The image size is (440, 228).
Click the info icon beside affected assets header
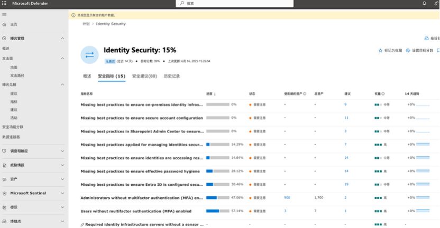[x=305, y=94]
